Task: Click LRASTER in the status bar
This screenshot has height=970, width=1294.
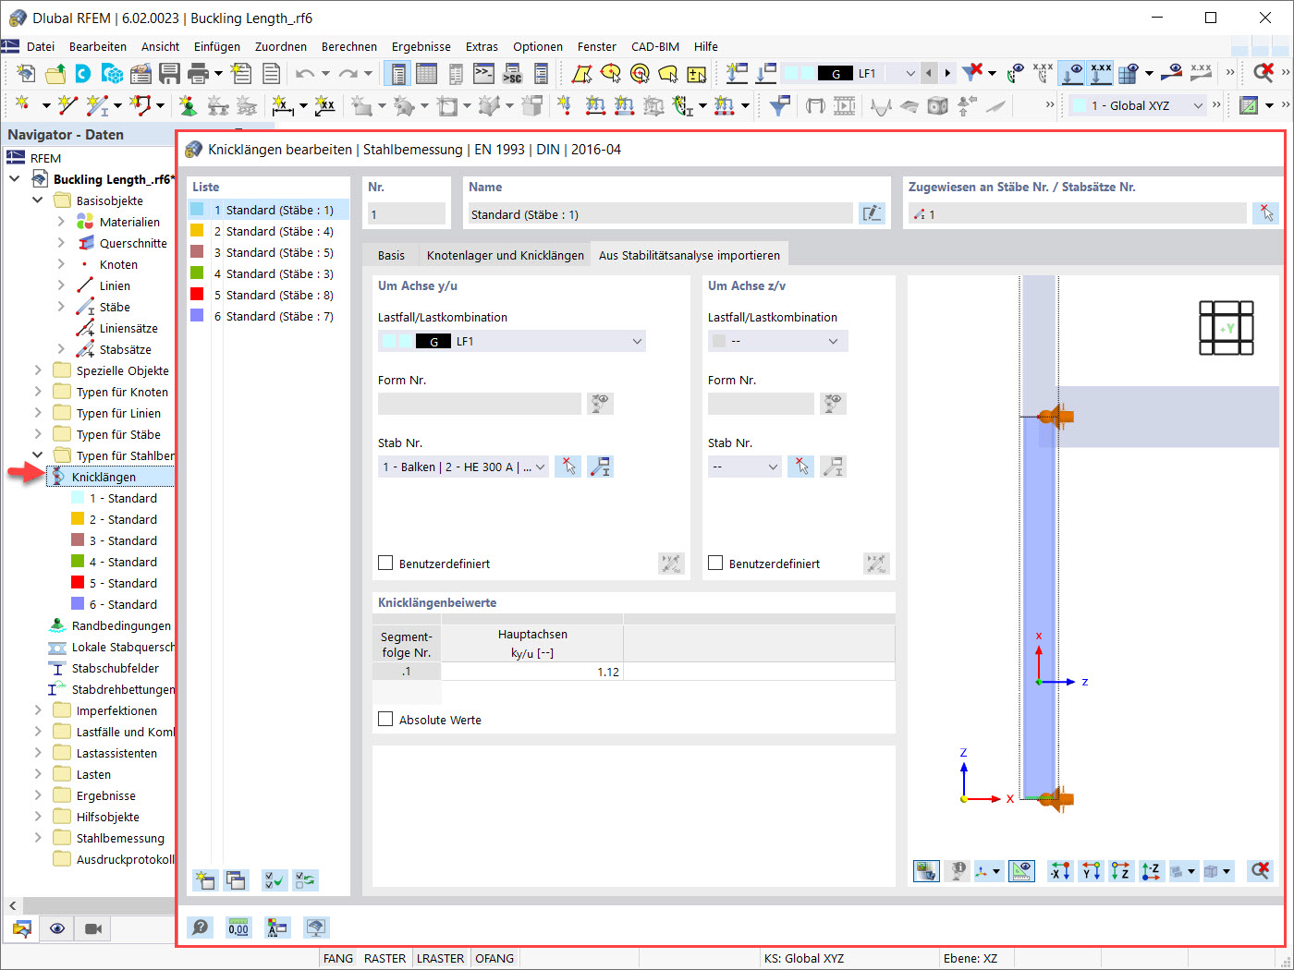Action: pyautogui.click(x=441, y=958)
